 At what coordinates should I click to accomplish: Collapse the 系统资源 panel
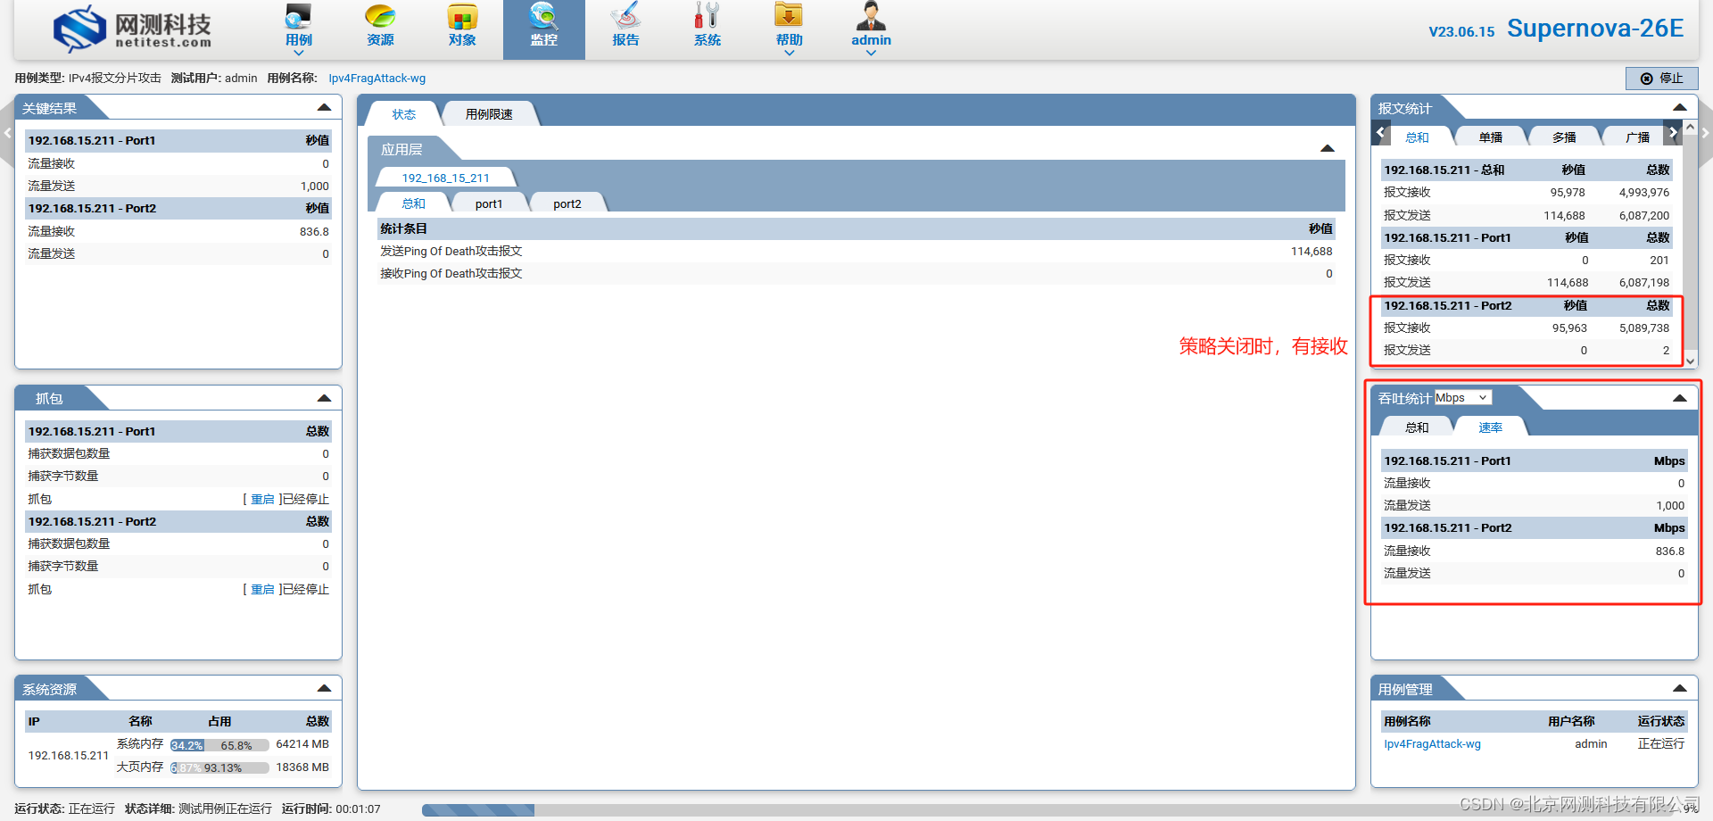point(324,688)
